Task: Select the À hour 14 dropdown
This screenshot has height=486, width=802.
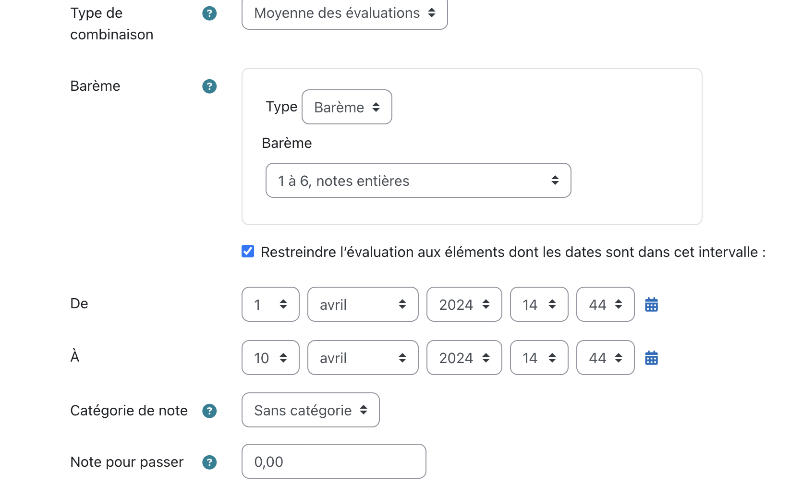Action: [539, 358]
